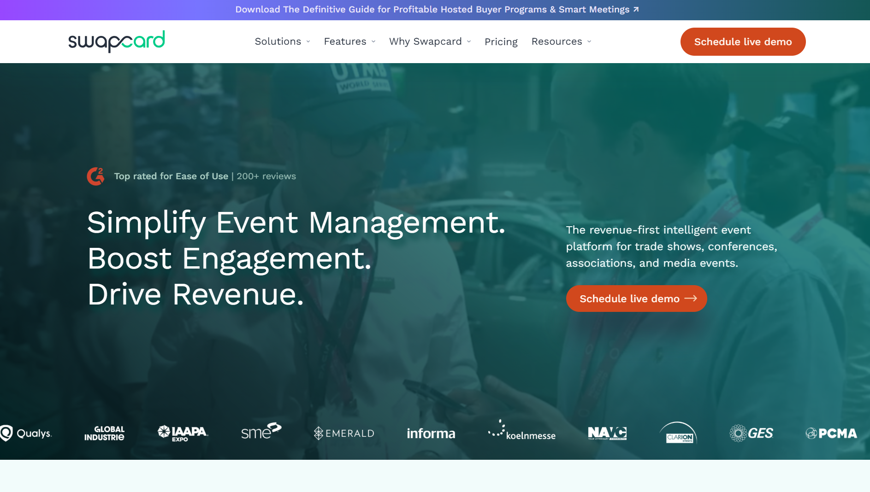Click the Qualys partner logo
The image size is (870, 492).
tap(26, 433)
